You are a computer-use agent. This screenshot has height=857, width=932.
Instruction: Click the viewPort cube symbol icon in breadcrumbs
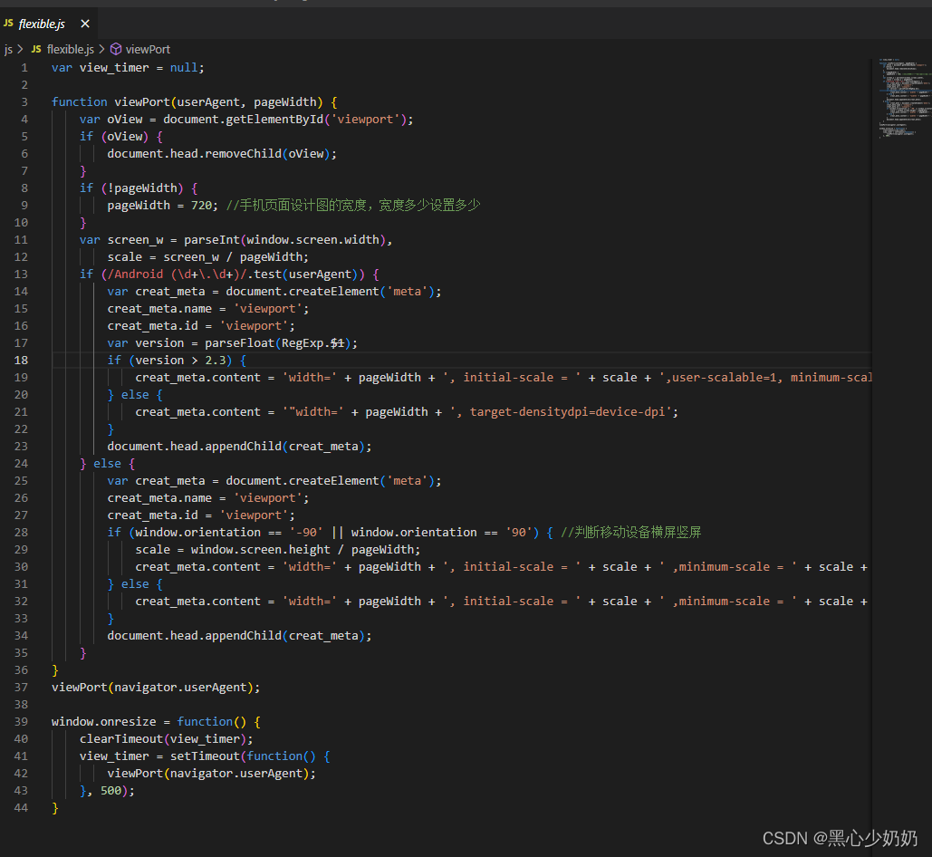click(x=116, y=49)
